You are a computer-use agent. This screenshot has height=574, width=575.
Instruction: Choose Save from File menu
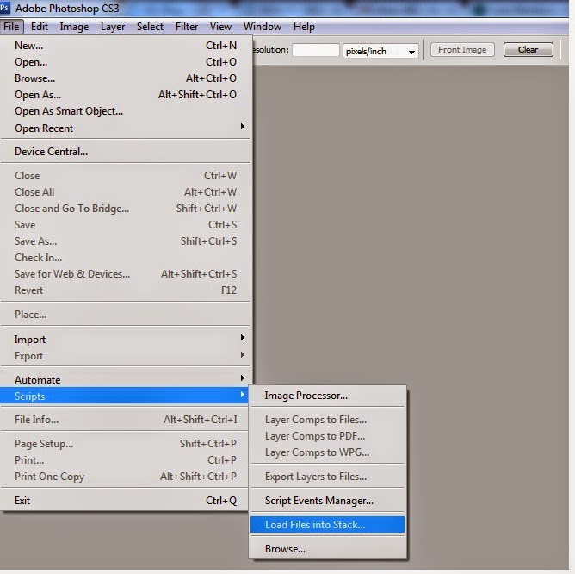pos(126,225)
